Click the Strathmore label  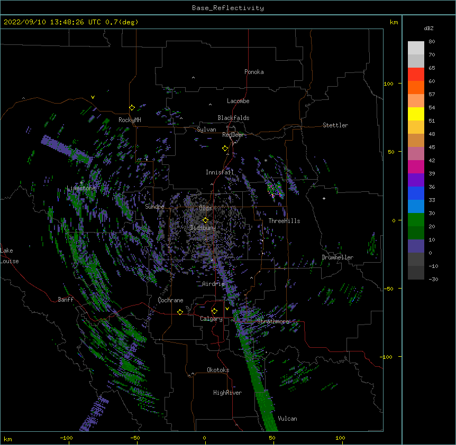coord(273,321)
